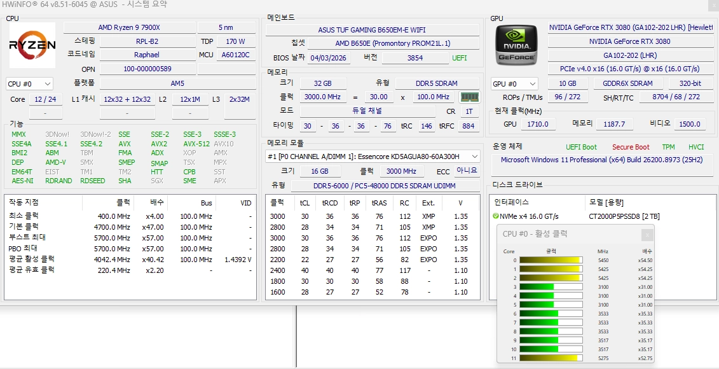Close the CPU #0 활성 클럭 popup
Viewport: 719px width, 369px height.
pos(647,235)
